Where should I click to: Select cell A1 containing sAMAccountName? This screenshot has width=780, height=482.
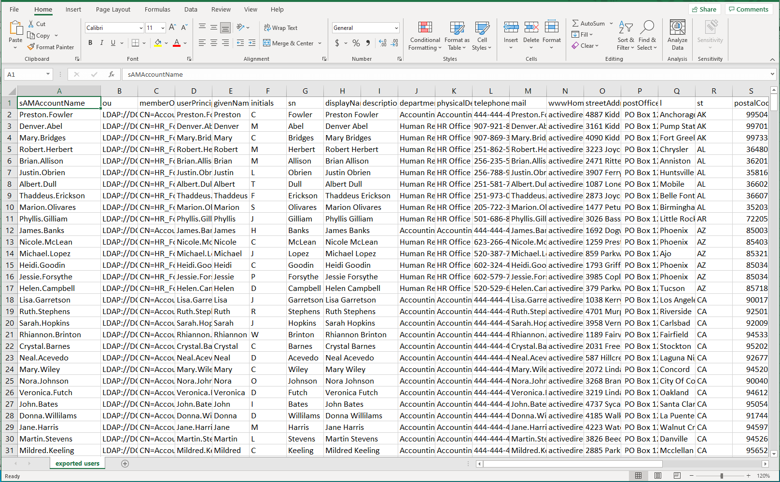59,102
